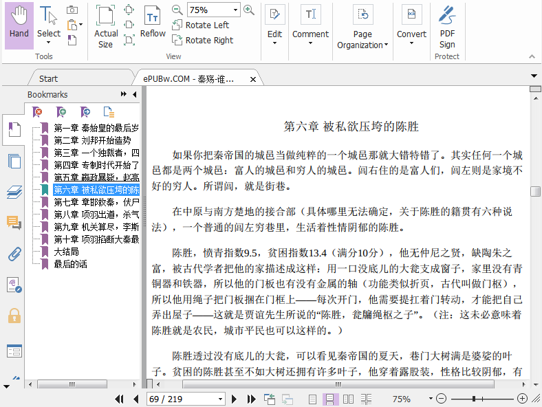This screenshot has height=407, width=542.
Task: Click the status bar zoom in plus
Action: [522, 399]
